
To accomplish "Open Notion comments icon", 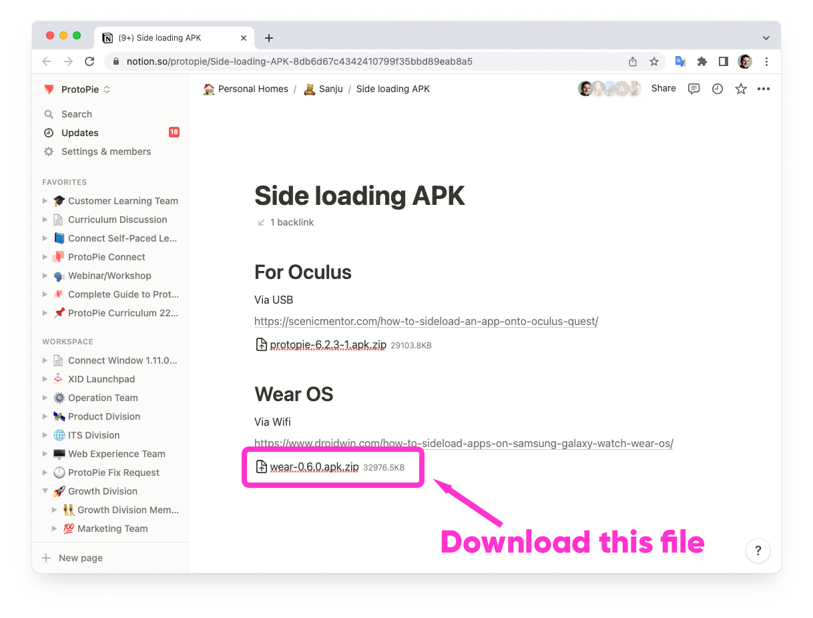I will 694,89.
